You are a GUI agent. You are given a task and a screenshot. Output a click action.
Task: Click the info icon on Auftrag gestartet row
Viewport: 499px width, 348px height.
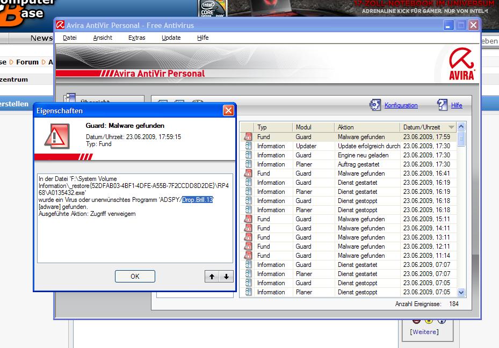coord(248,164)
